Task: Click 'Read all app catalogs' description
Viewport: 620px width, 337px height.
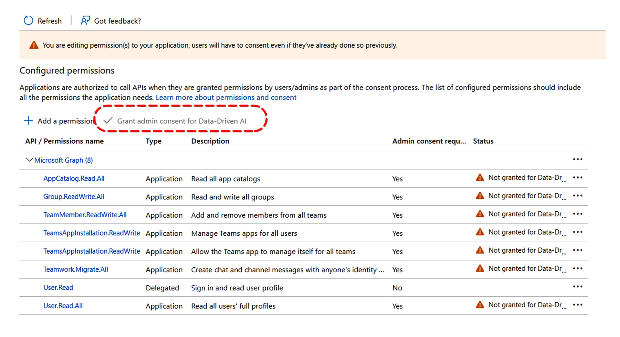Action: click(x=225, y=179)
